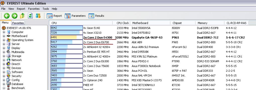Click the Operating System Windows flag icon
256x90 pixels.
(9, 40)
